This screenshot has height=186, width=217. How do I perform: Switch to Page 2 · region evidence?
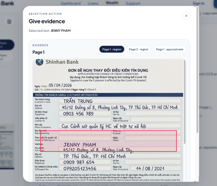click(x=139, y=49)
